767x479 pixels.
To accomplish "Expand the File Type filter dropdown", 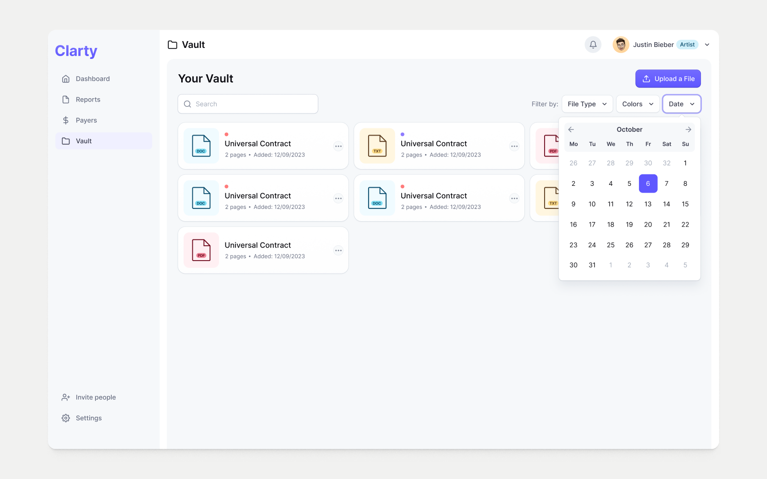I will pos(587,104).
